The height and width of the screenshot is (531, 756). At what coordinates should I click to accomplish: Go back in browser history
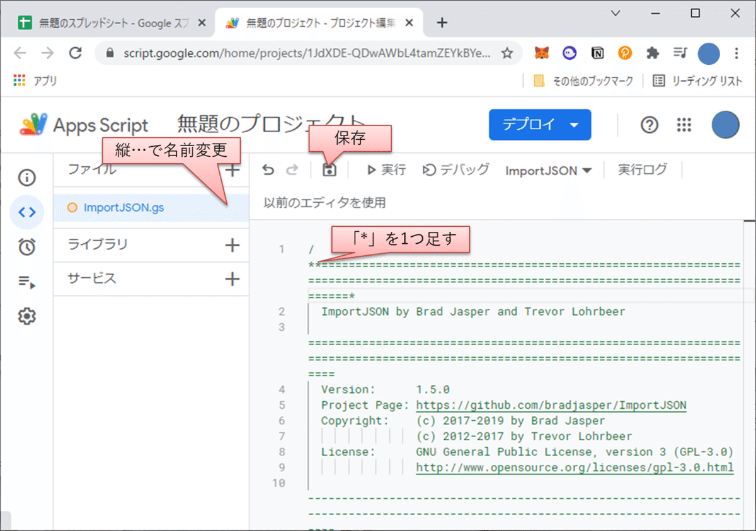tap(20, 54)
